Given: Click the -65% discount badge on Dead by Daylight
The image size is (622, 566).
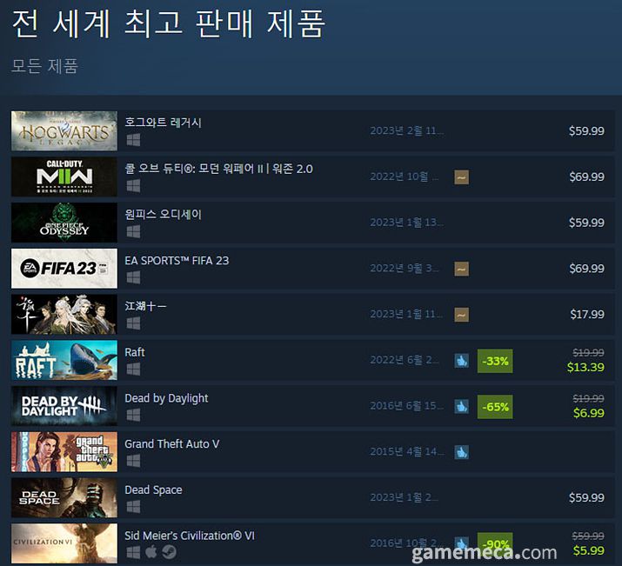Looking at the screenshot, I should click(x=495, y=407).
